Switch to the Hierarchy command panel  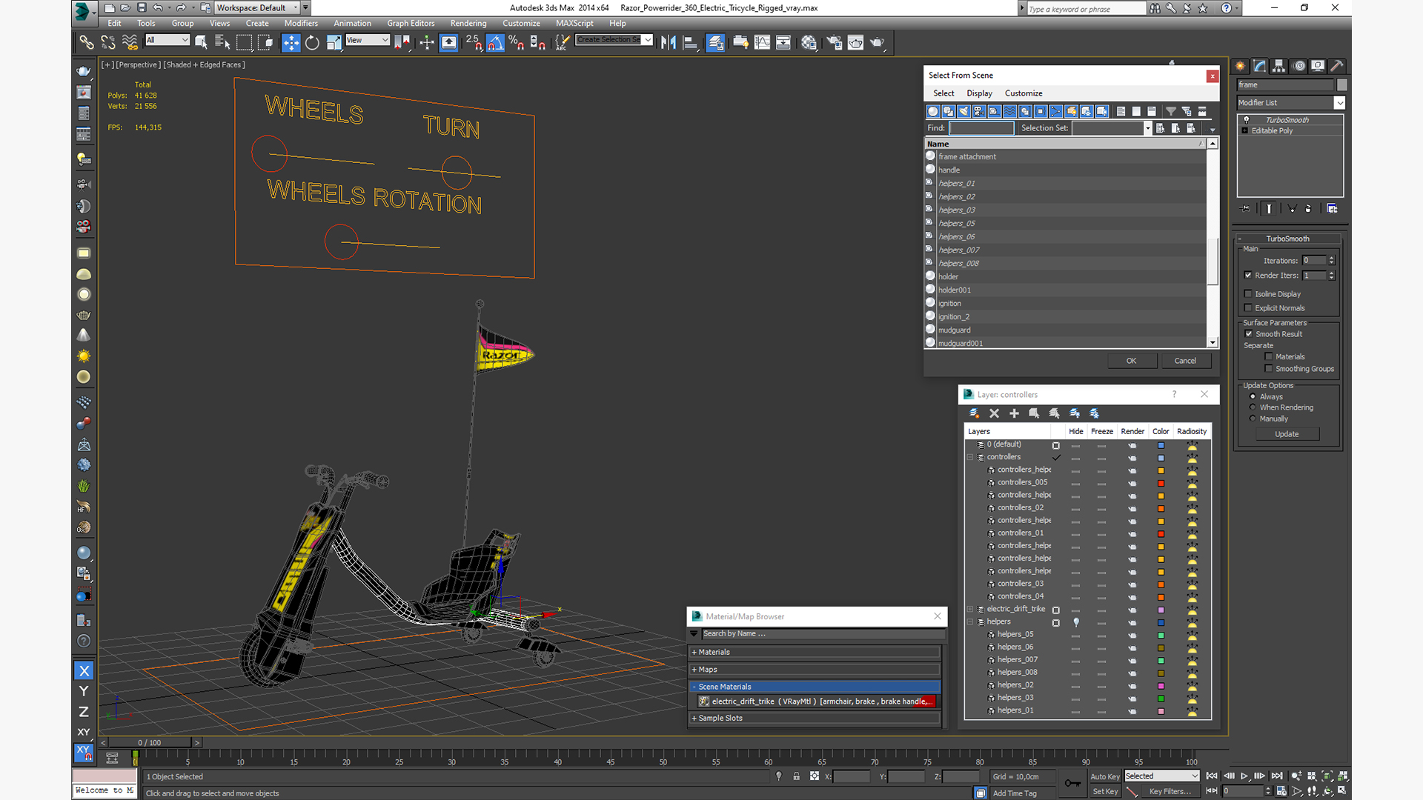point(1278,66)
